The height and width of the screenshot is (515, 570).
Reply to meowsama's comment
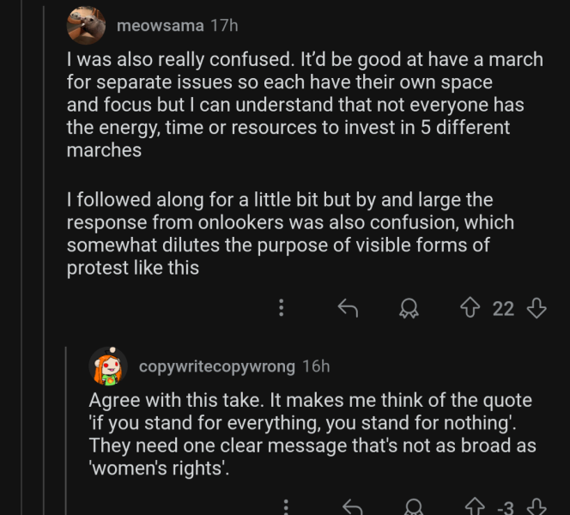(x=348, y=308)
